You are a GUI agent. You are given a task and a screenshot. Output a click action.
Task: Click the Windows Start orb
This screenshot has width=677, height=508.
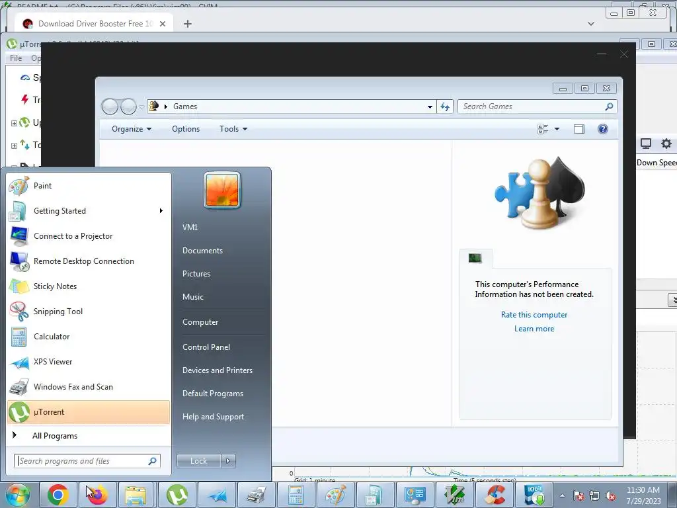point(17,495)
